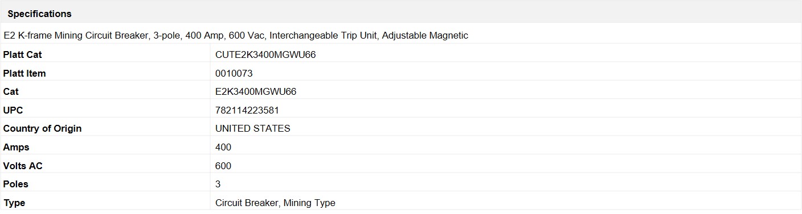
Task: Select the UPC code 782114223581
Action: point(247,110)
